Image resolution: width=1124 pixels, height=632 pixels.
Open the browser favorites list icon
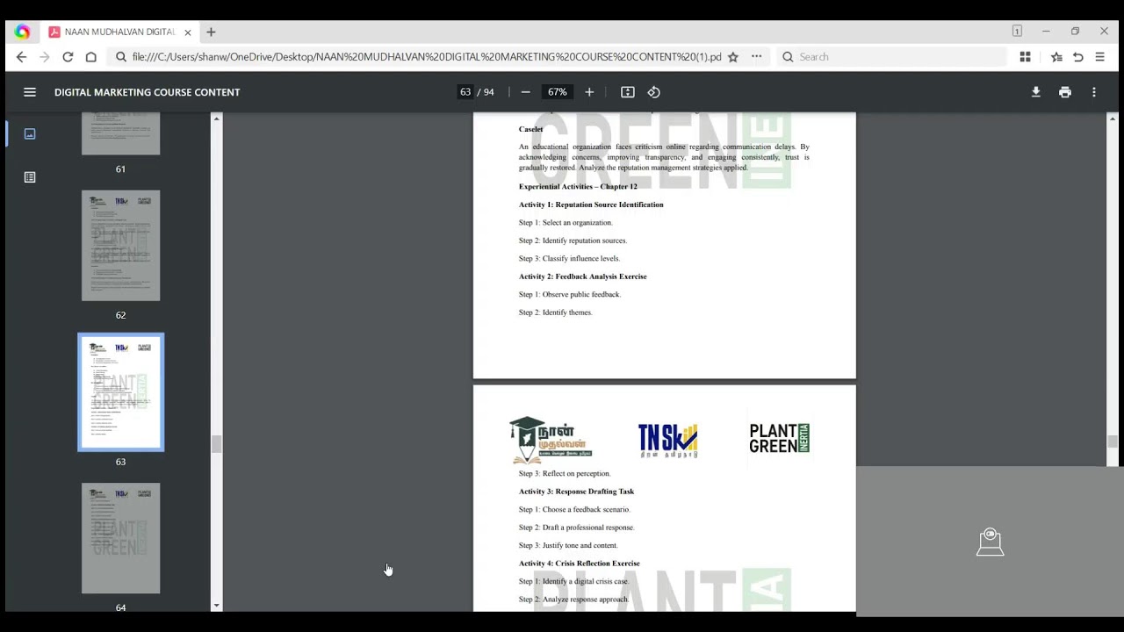(x=1056, y=57)
